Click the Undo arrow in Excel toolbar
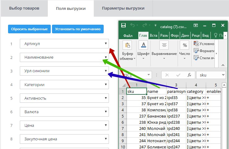Viewport: 229px width, 149px height. [133, 26]
